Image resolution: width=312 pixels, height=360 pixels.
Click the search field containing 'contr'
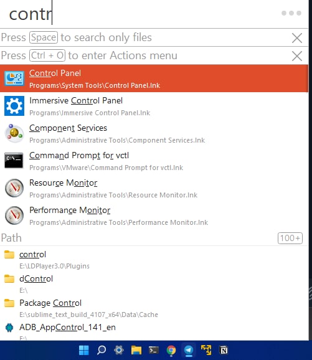(138, 14)
